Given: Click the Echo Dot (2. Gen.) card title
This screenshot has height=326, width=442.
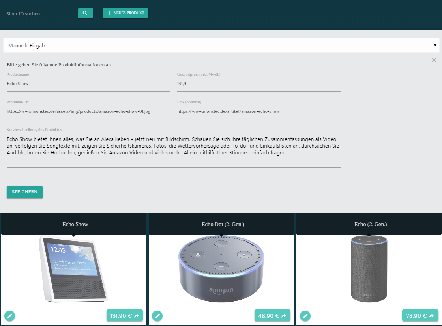Looking at the screenshot, I should [x=223, y=225].
